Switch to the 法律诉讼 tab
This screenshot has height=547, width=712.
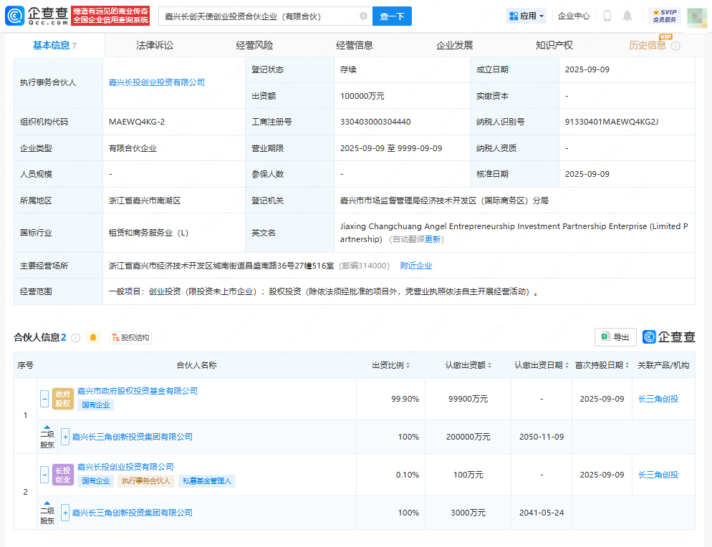155,45
